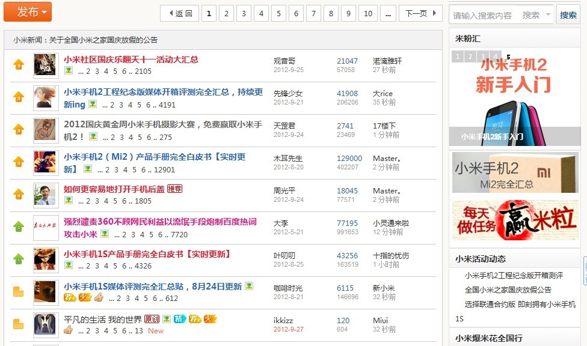587x346 pixels.
Task: Click the avatar of the 观音哥 thread
Action: click(x=46, y=65)
